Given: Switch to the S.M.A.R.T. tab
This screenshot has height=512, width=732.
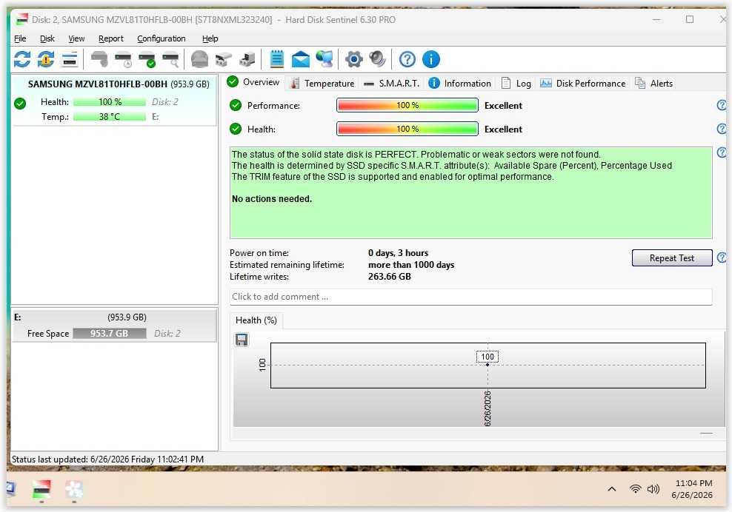Looking at the screenshot, I should tap(391, 84).
